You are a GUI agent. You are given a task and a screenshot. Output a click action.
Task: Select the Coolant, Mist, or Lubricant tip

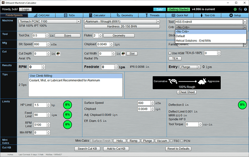coord(75,80)
